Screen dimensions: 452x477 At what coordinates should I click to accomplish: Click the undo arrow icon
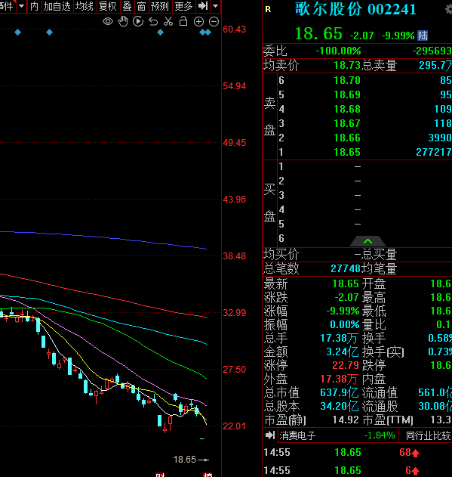(153, 22)
